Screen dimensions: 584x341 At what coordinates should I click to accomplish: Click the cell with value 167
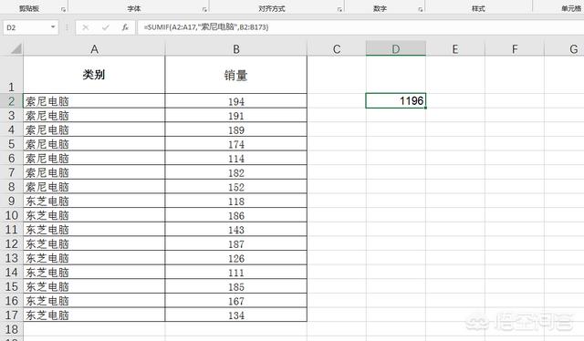tap(236, 301)
